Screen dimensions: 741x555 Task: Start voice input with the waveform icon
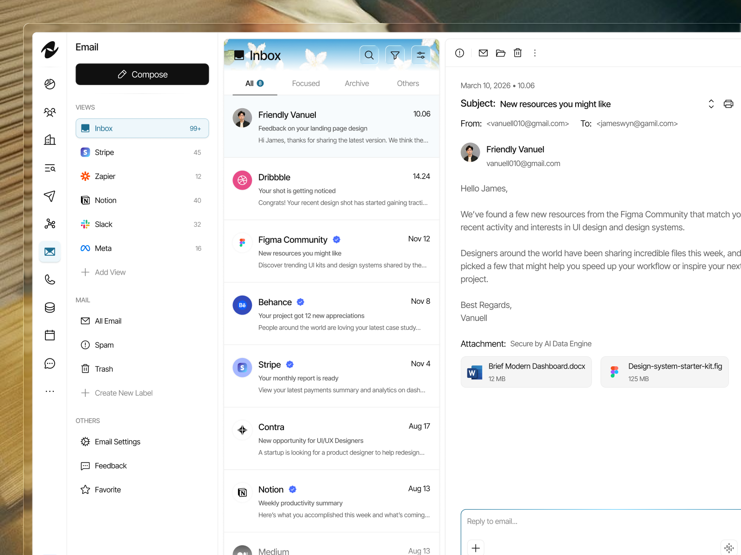[729, 548]
